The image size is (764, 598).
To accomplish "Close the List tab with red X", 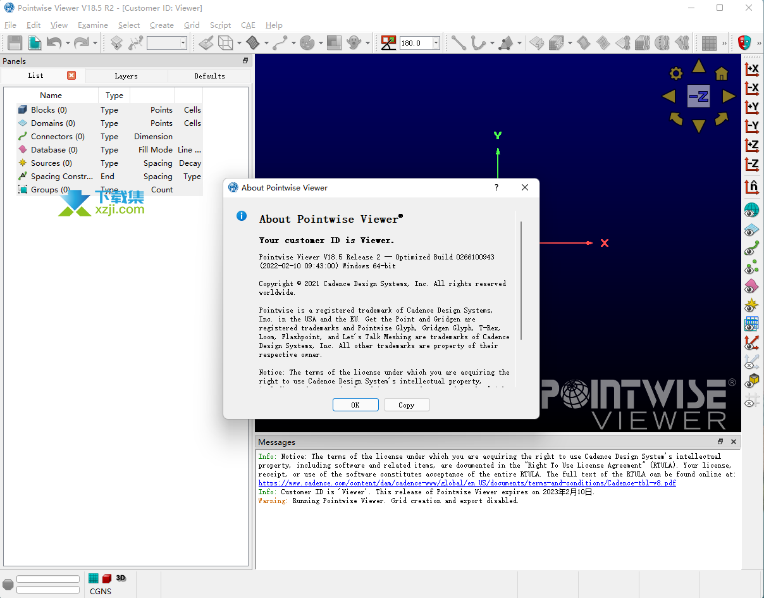I will [x=71, y=75].
